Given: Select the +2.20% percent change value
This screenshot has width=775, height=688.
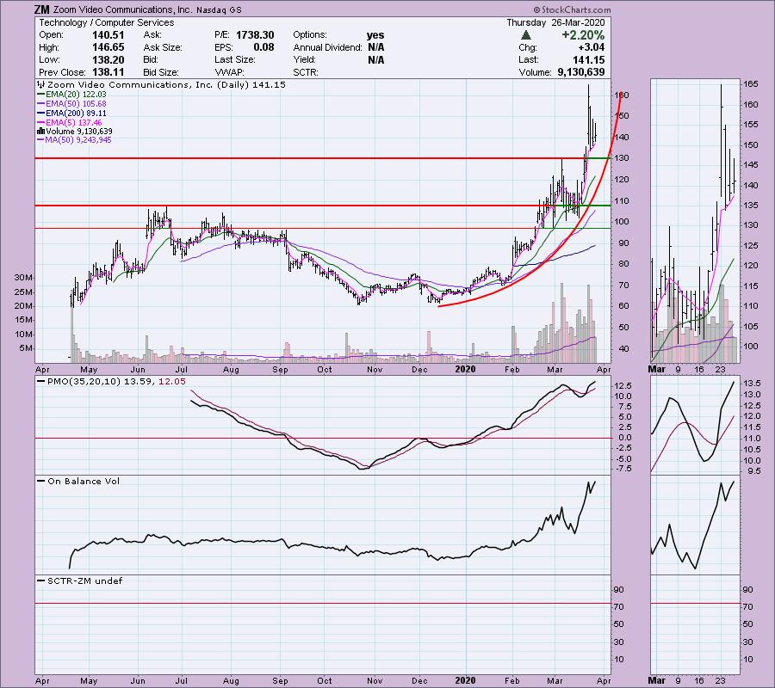Looking at the screenshot, I should coord(583,35).
